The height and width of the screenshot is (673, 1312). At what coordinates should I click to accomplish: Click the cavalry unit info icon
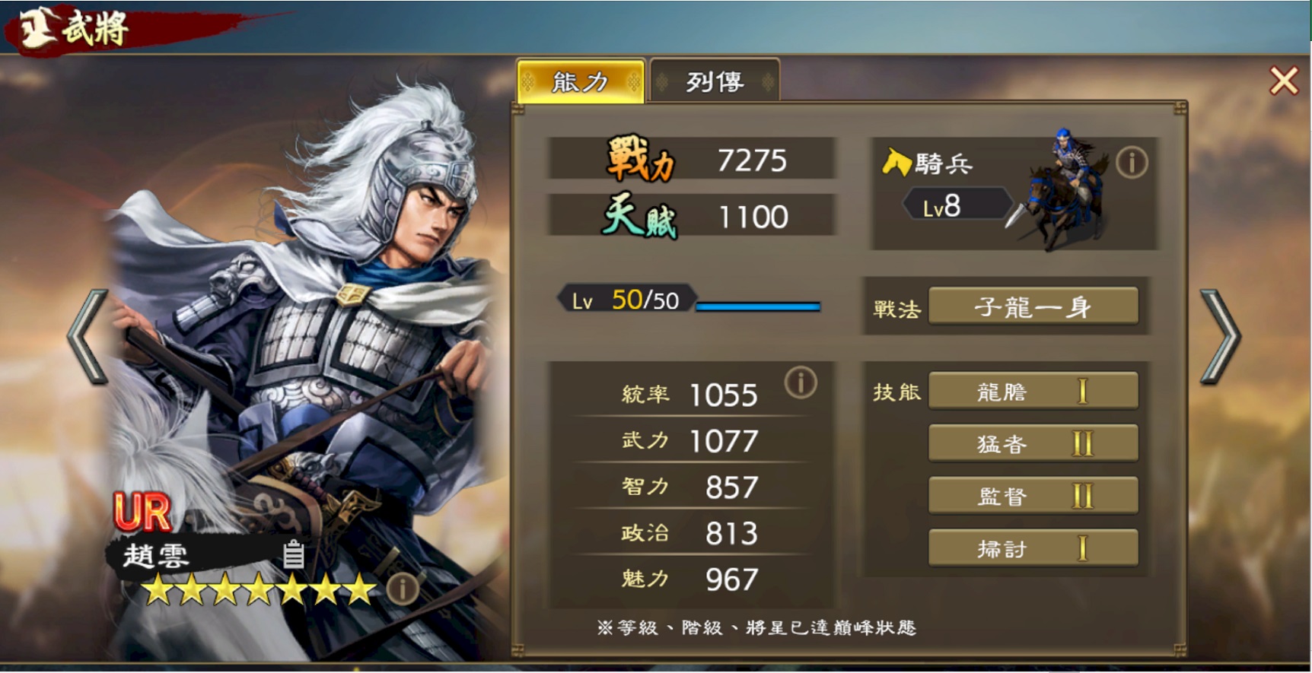coord(1132,163)
